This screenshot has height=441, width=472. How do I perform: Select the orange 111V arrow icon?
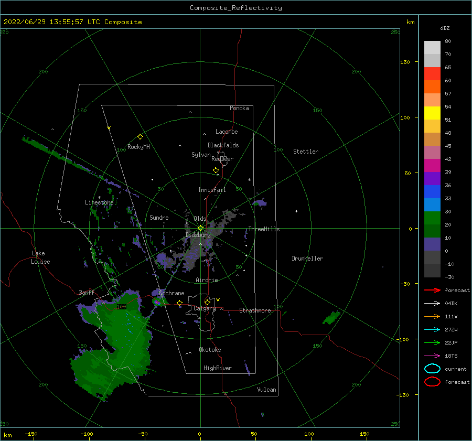(x=432, y=316)
